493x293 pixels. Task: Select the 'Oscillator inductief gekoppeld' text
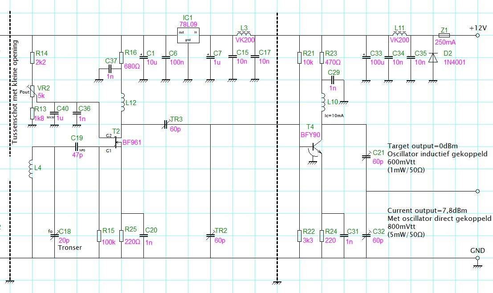[437, 154]
